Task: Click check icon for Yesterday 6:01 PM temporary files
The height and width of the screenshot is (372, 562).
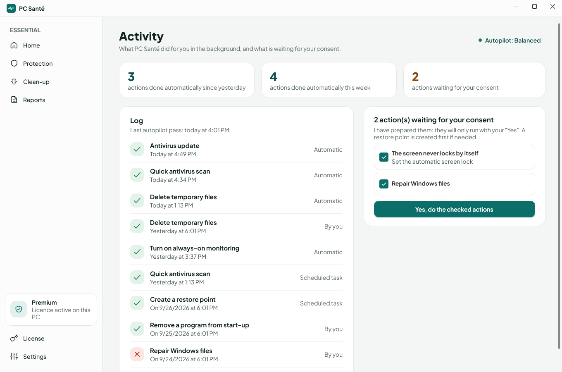Action: tap(137, 226)
